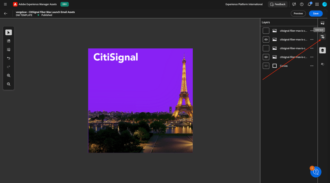Click Adobe Experience Manager Assets title
330x183 pixels.
[37, 4]
